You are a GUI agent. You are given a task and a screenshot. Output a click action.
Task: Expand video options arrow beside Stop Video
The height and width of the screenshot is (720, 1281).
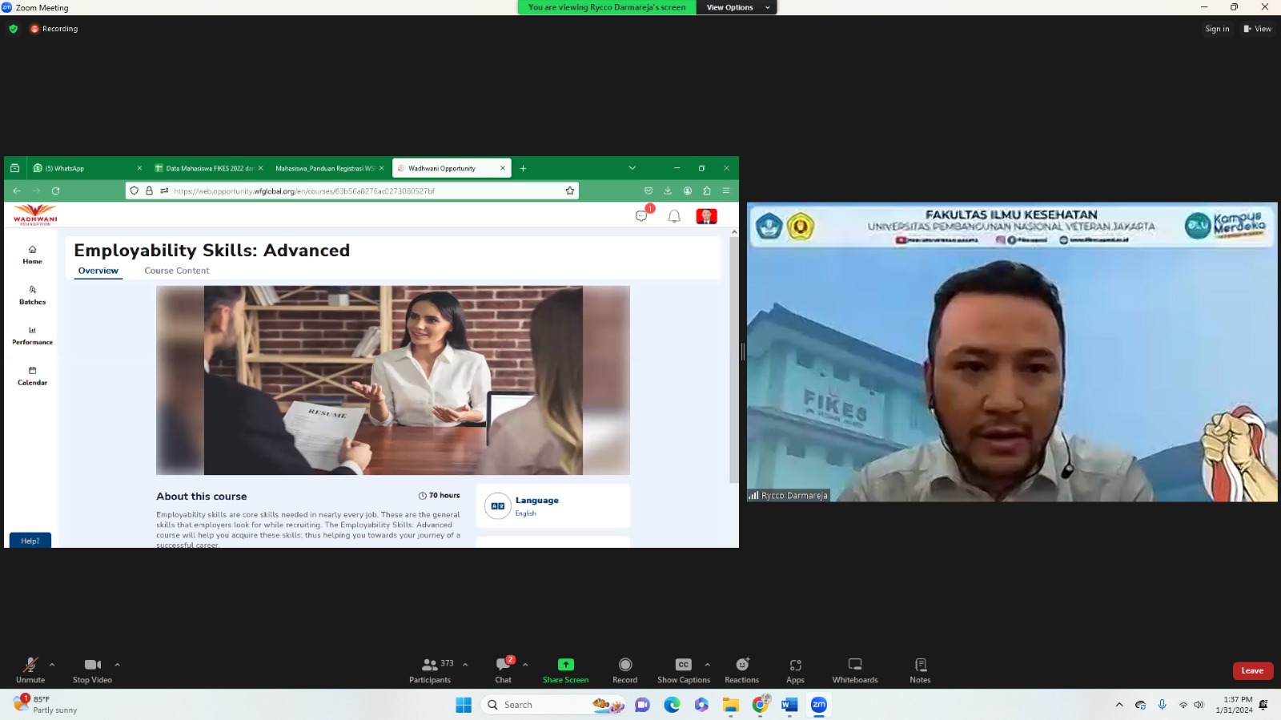click(117, 665)
